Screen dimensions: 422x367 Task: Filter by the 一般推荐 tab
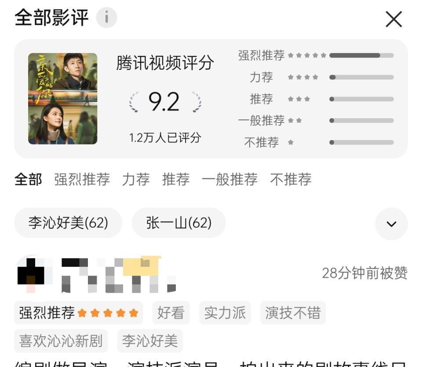point(229,180)
